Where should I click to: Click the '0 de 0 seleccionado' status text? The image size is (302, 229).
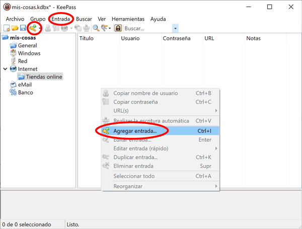coord(27,224)
